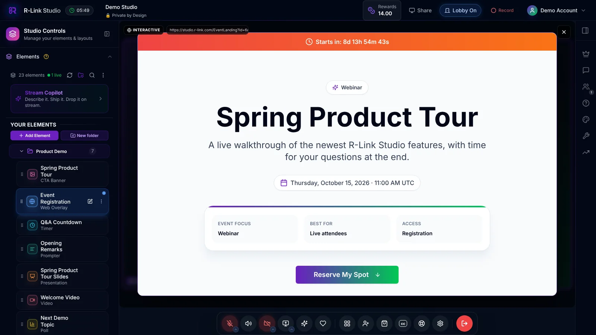
Task: Click the overlay URL field
Action: coord(208,30)
